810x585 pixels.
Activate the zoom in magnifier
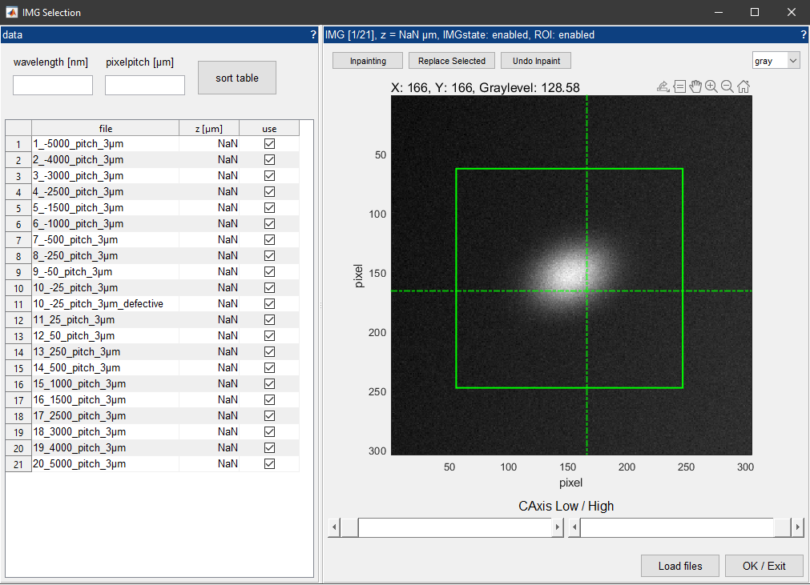[x=711, y=86]
